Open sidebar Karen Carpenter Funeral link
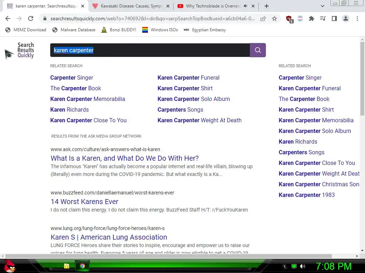365x273 pixels. click(310, 88)
